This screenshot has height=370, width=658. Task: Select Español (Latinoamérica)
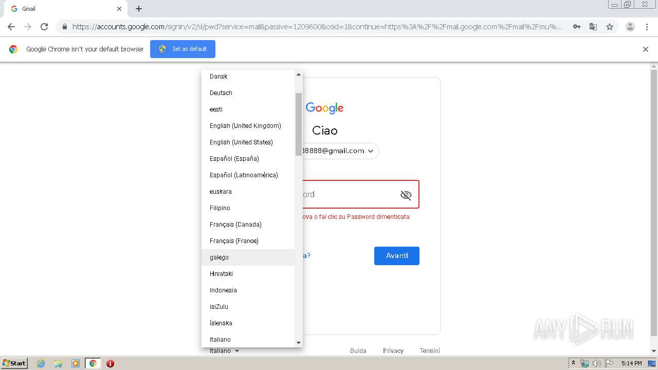click(x=248, y=175)
